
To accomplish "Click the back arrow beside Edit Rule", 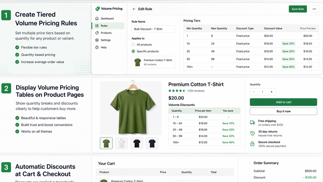I will click(x=134, y=9).
